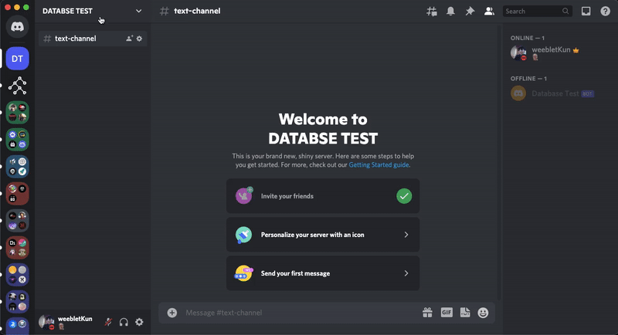Viewport: 618px width, 335px height.
Task: Open the server with tree-graph node icon
Action: (x=17, y=86)
